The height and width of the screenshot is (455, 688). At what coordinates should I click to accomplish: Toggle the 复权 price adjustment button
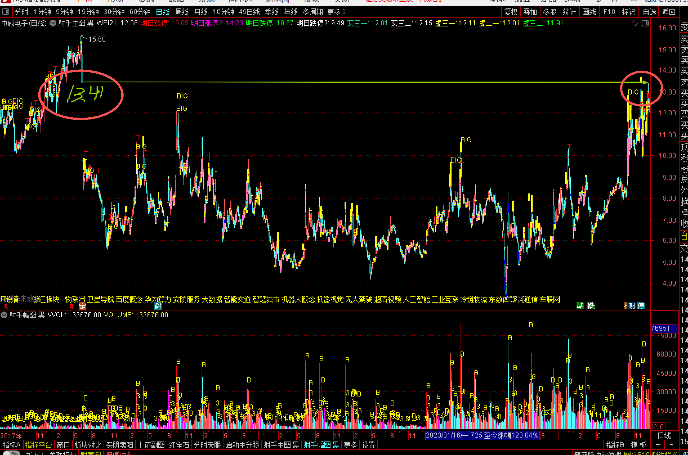[x=511, y=12]
